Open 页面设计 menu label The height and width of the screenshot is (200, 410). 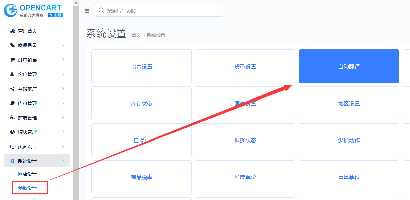click(27, 147)
